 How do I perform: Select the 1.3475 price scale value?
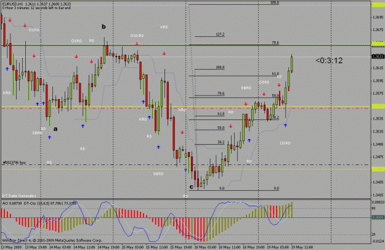[378, 157]
